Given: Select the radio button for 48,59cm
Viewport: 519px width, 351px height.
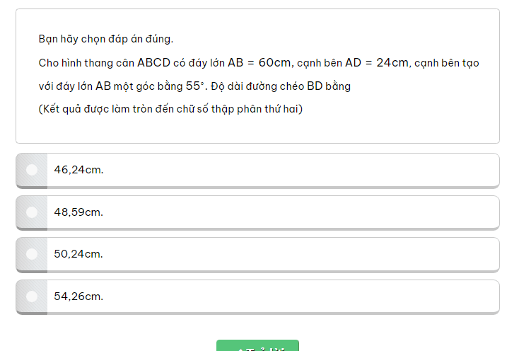Looking at the screenshot, I should pyautogui.click(x=32, y=212).
